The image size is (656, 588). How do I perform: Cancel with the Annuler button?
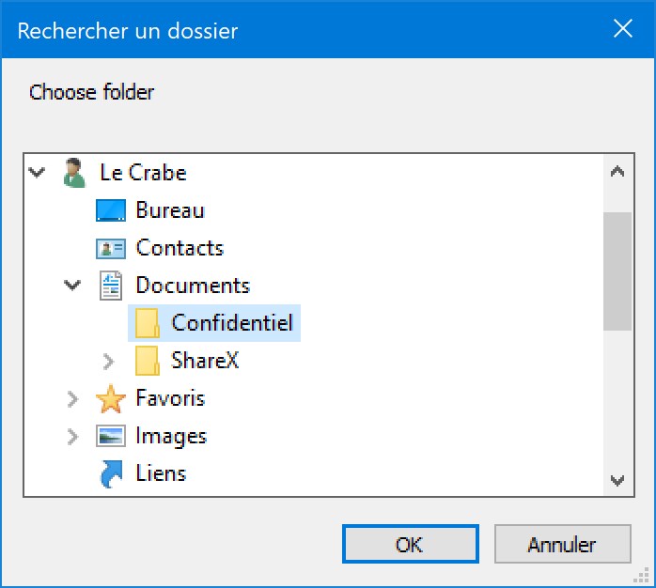click(x=562, y=544)
